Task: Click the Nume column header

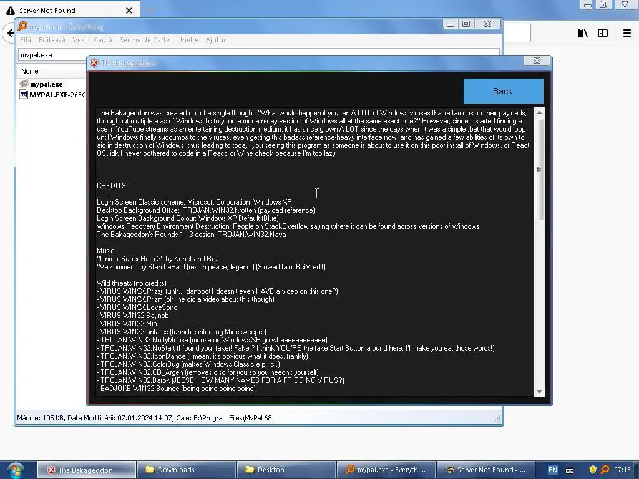Action: point(30,71)
